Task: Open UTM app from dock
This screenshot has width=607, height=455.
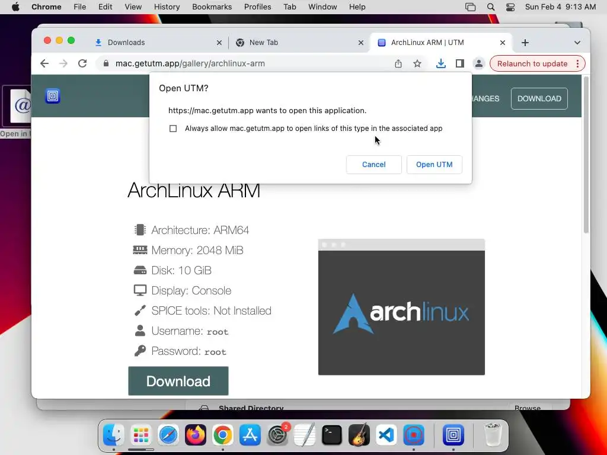Action: [x=453, y=435]
